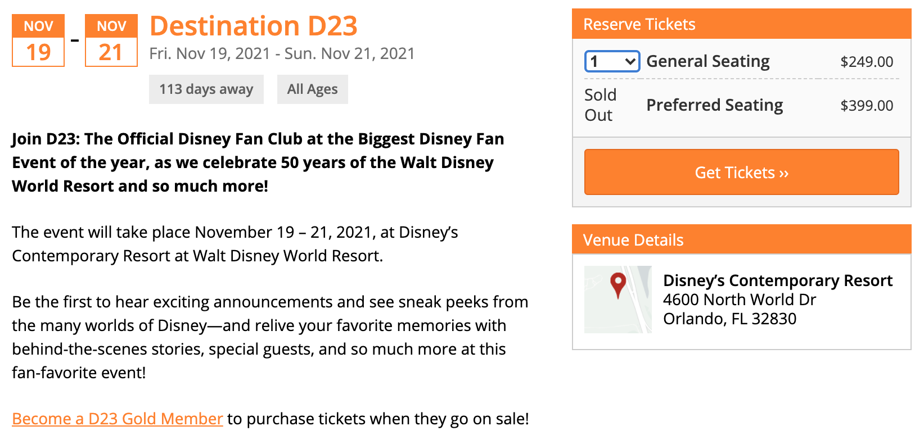The height and width of the screenshot is (435, 924).
Task: Select the 113 days away badge
Action: [206, 89]
